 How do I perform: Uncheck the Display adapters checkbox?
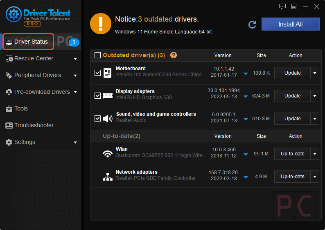click(98, 96)
